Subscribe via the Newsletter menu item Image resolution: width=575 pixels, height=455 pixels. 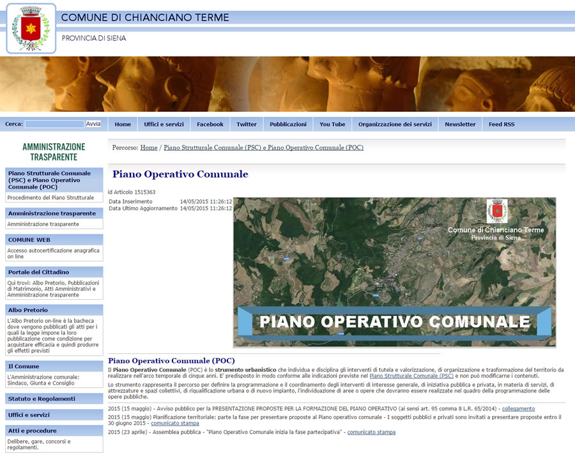(x=460, y=125)
